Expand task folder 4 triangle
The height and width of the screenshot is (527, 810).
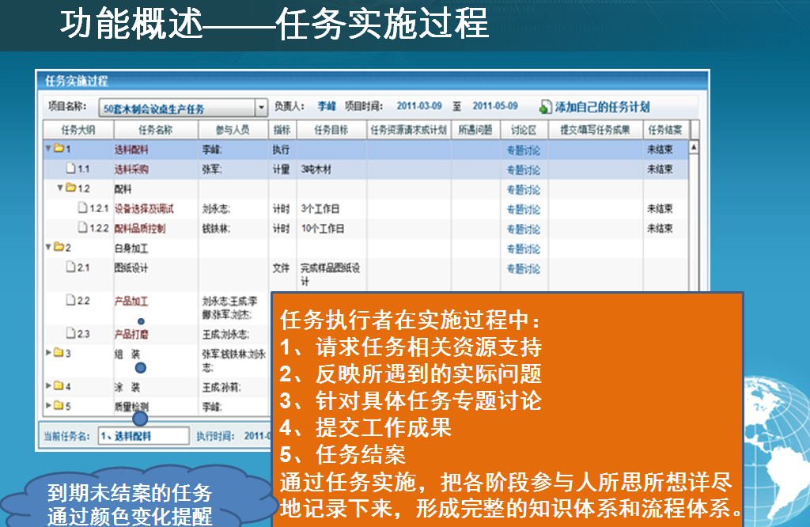tap(48, 385)
